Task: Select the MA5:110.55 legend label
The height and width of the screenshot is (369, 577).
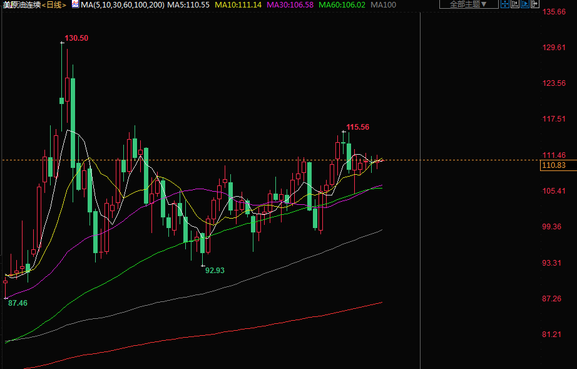Action: (188, 4)
